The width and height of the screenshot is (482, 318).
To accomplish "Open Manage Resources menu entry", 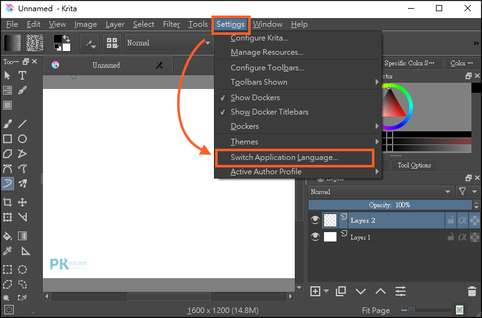I will coord(298,52).
